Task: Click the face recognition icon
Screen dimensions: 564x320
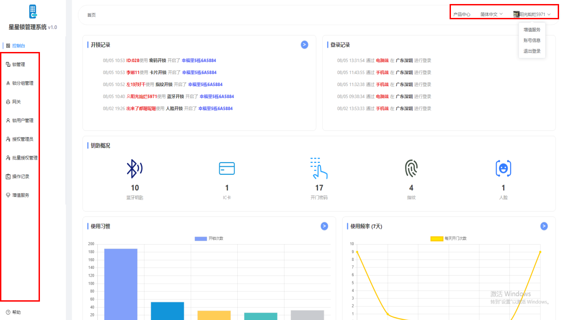Action: tap(503, 169)
